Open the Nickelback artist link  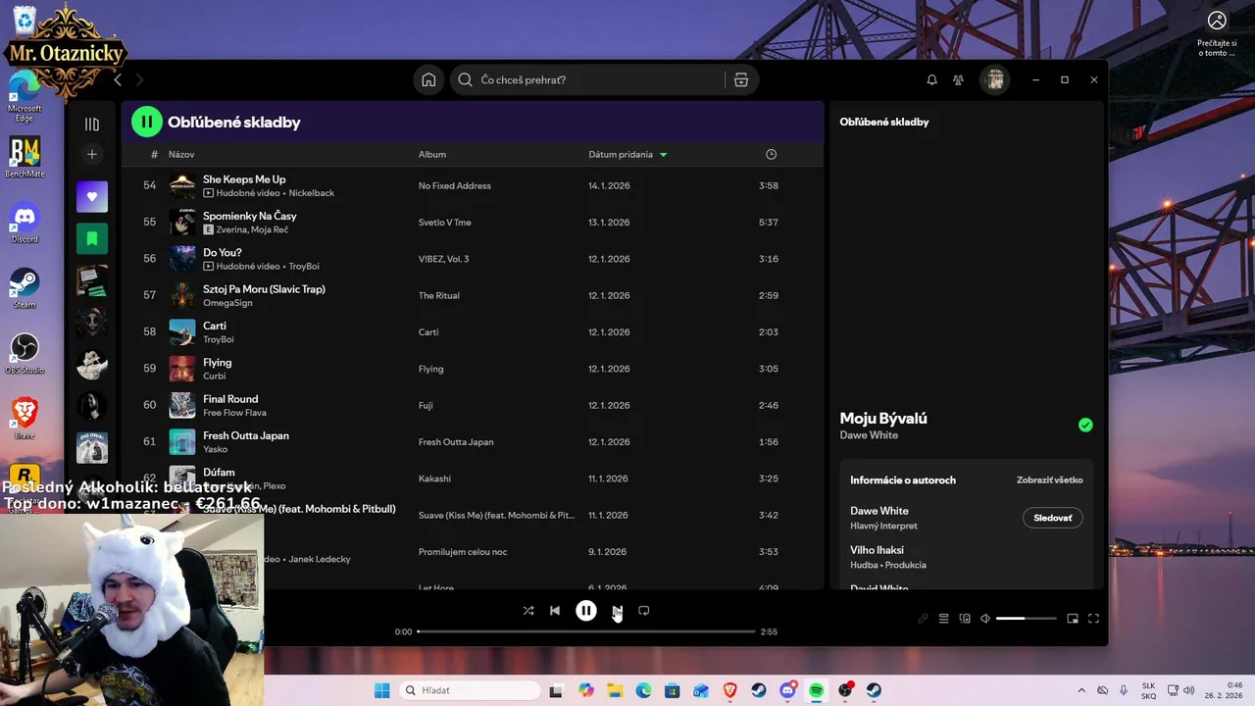coord(311,193)
